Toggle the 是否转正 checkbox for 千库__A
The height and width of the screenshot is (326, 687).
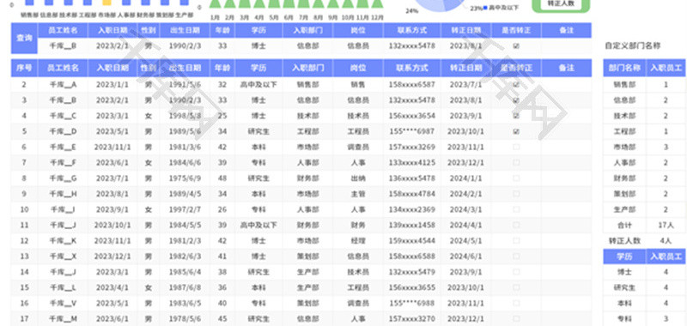point(516,85)
